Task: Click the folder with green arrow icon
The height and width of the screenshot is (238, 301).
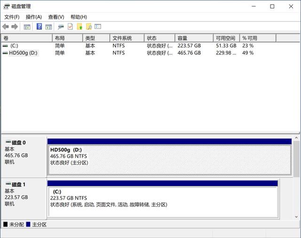Action: [79, 26]
